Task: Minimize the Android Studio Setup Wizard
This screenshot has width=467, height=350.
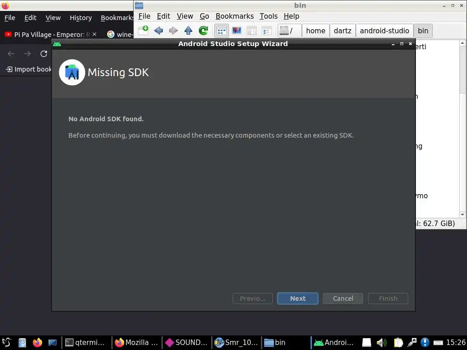Action: [x=393, y=44]
